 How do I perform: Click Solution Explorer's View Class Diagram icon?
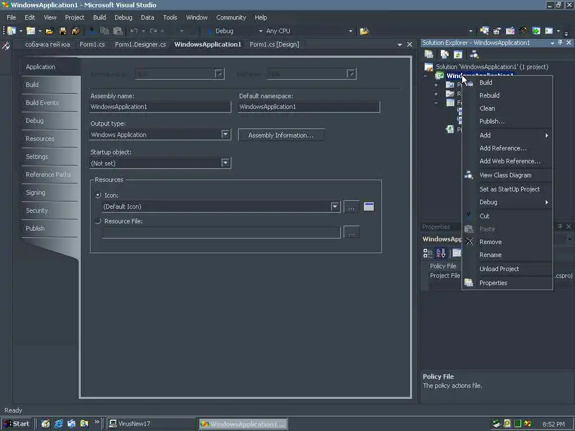(x=474, y=54)
